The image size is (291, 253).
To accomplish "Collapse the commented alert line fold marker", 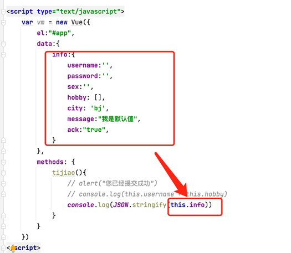I will pyautogui.click(x=3, y=184).
